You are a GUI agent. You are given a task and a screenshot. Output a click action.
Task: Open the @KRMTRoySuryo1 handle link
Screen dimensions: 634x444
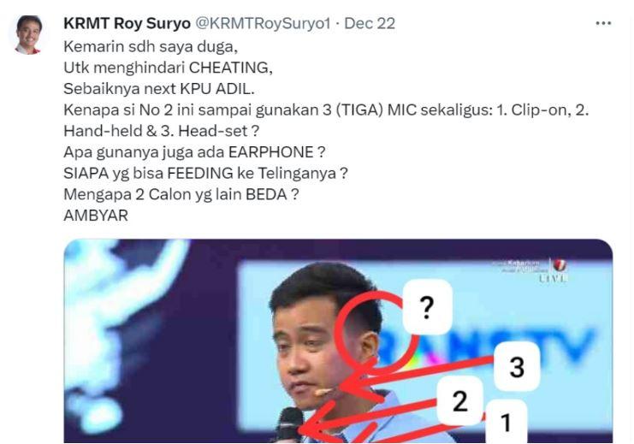pyautogui.click(x=263, y=23)
